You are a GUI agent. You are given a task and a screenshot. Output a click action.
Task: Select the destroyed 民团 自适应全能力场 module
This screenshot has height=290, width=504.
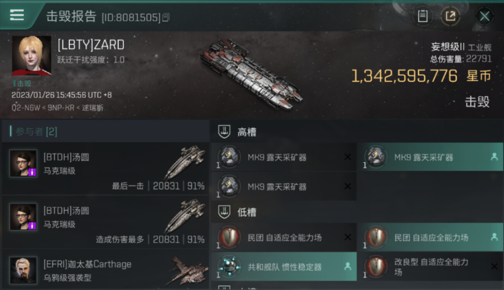point(284,237)
